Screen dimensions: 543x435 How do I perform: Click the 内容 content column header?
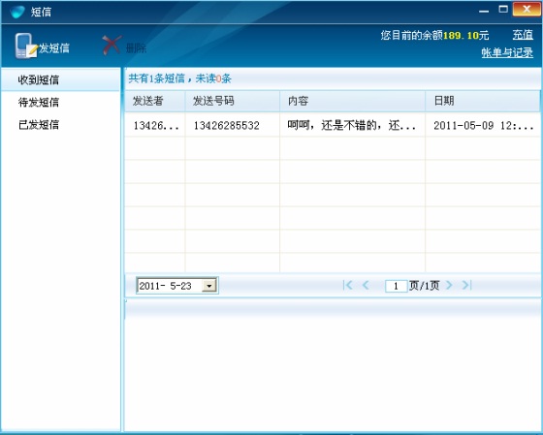click(x=352, y=101)
